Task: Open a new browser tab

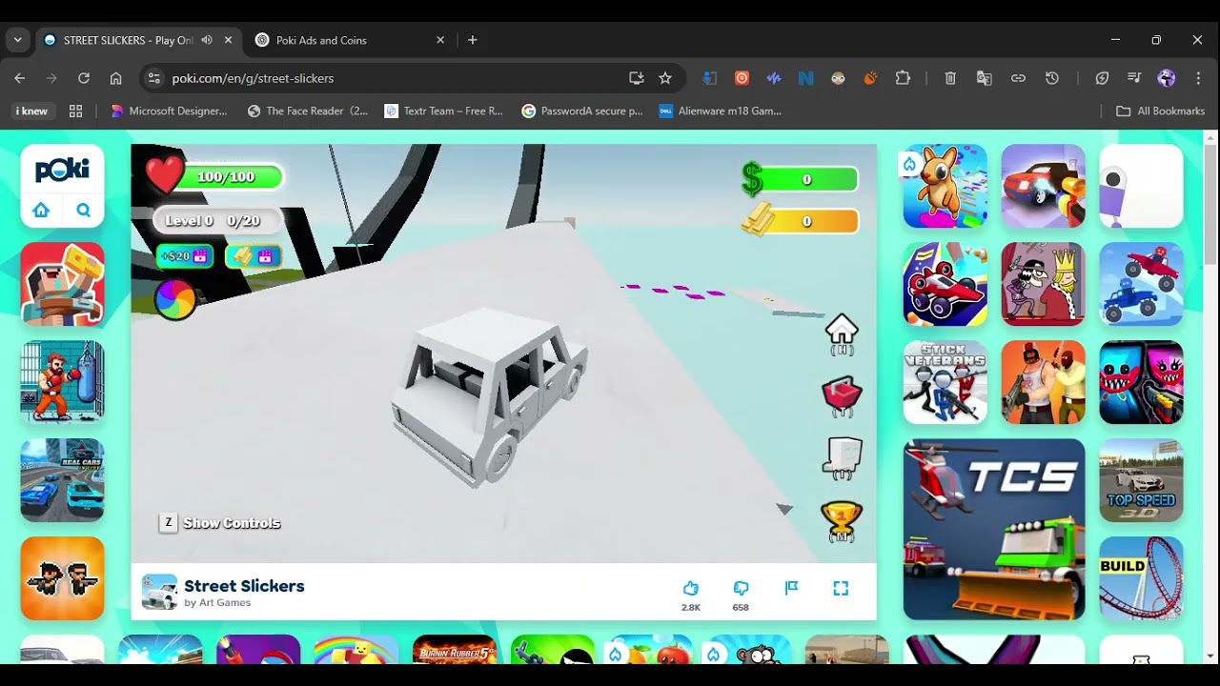Action: pyautogui.click(x=473, y=40)
